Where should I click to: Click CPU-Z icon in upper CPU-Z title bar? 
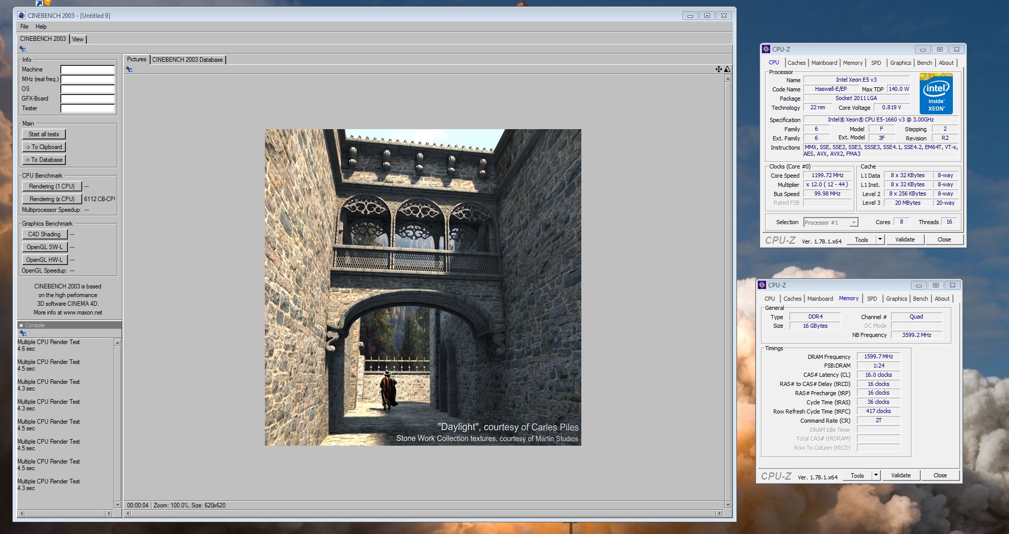pyautogui.click(x=766, y=49)
